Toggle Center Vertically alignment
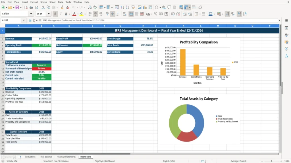 point(113,14)
